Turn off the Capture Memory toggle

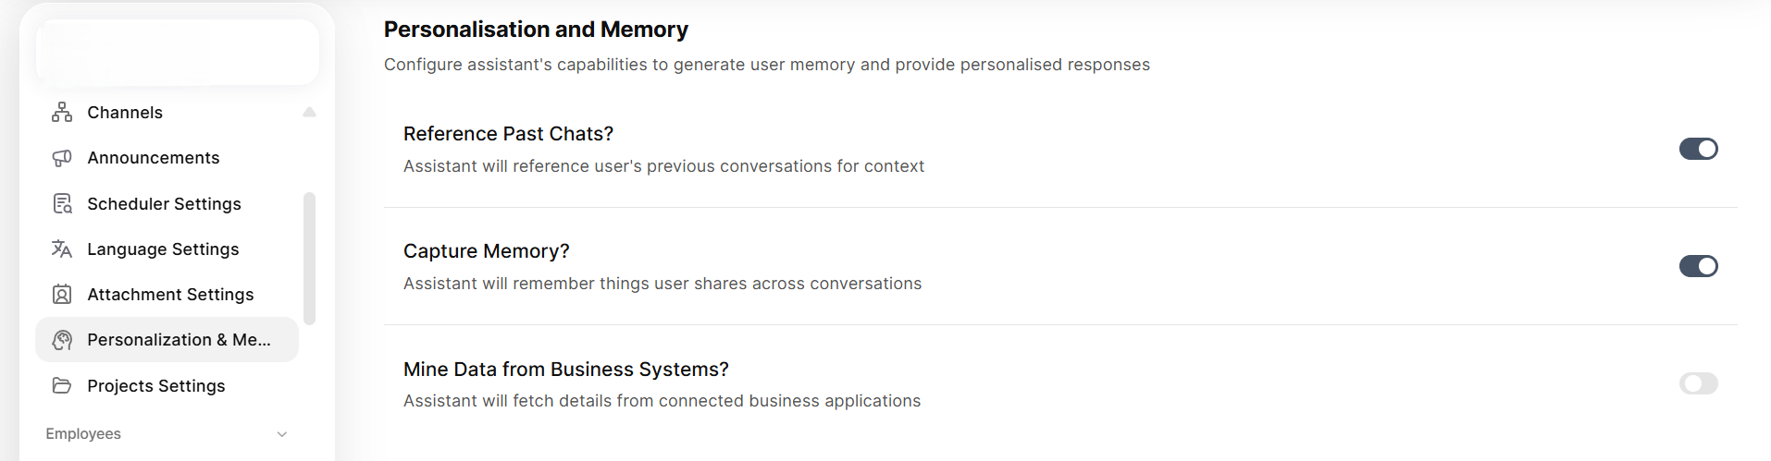coord(1698,266)
